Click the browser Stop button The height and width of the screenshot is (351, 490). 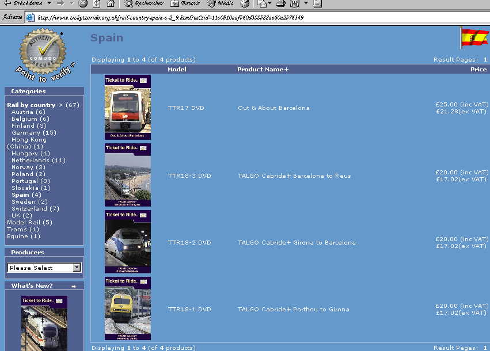pos(83,3)
